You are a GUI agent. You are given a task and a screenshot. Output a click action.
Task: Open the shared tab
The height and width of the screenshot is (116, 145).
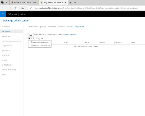70,27
